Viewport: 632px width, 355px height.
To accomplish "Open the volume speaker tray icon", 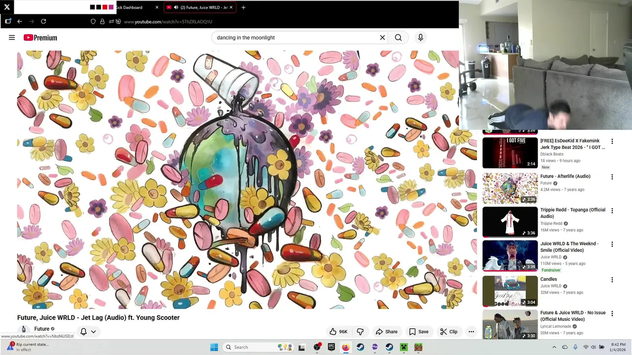I will tap(593, 347).
